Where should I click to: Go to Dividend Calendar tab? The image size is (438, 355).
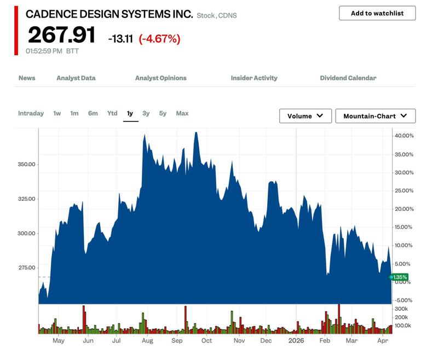[348, 78]
